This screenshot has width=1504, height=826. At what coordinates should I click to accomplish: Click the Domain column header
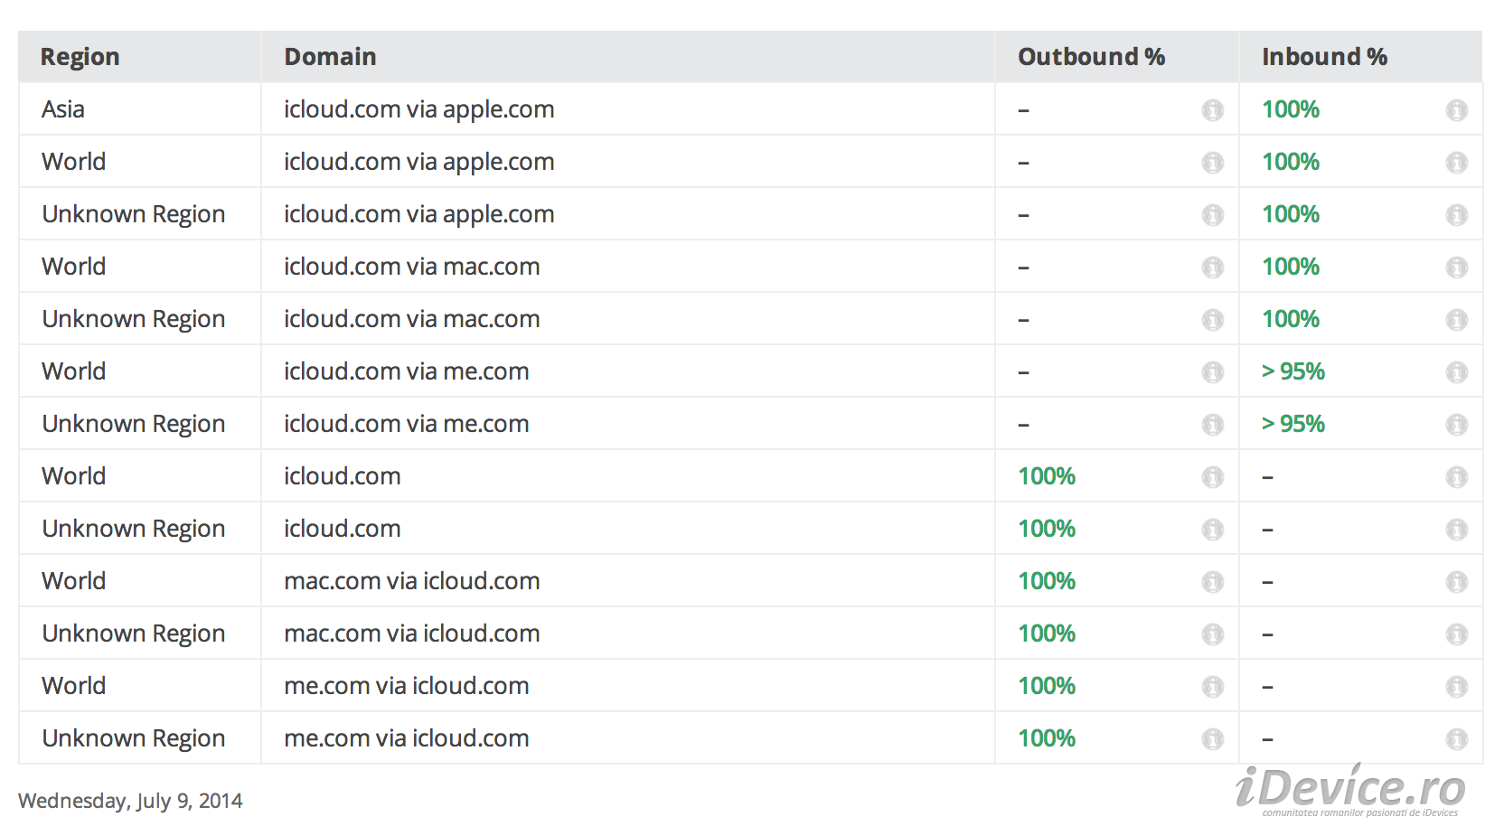(x=330, y=57)
